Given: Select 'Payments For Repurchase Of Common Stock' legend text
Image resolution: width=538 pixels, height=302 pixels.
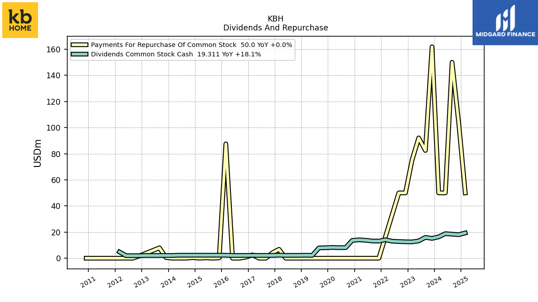Looking at the screenshot, I should point(164,45).
